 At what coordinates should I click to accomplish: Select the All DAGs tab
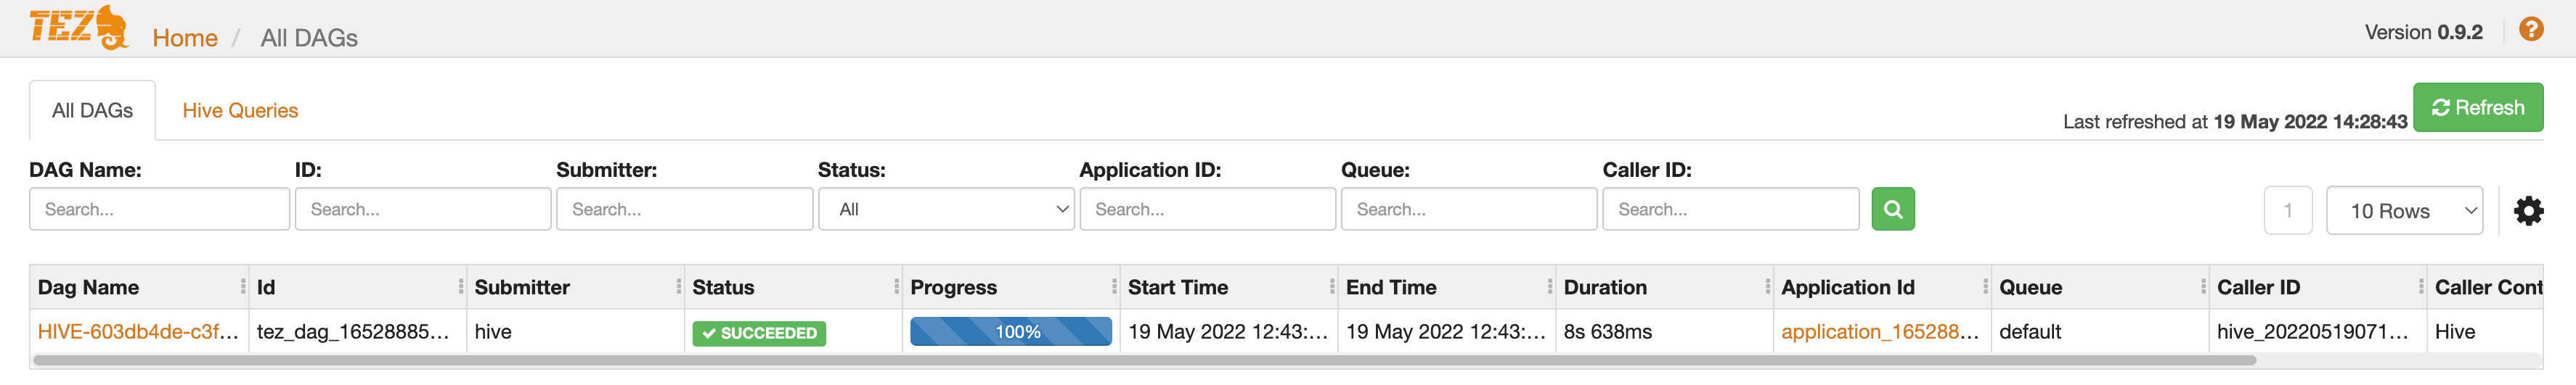click(92, 111)
